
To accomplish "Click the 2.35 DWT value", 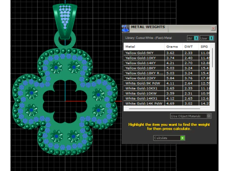I will coord(188,88).
